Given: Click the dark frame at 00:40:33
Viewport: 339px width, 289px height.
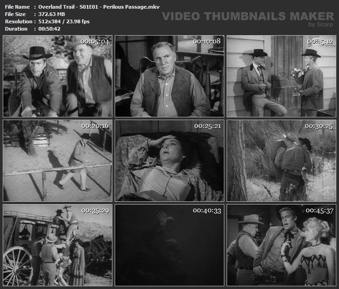Looking at the screenshot, I should tap(169, 245).
